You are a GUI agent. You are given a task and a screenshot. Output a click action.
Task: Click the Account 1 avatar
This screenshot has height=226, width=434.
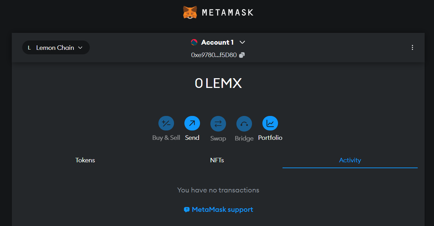tap(194, 42)
